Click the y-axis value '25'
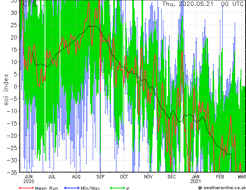This screenshot has height=190, width=246. coord(14,25)
